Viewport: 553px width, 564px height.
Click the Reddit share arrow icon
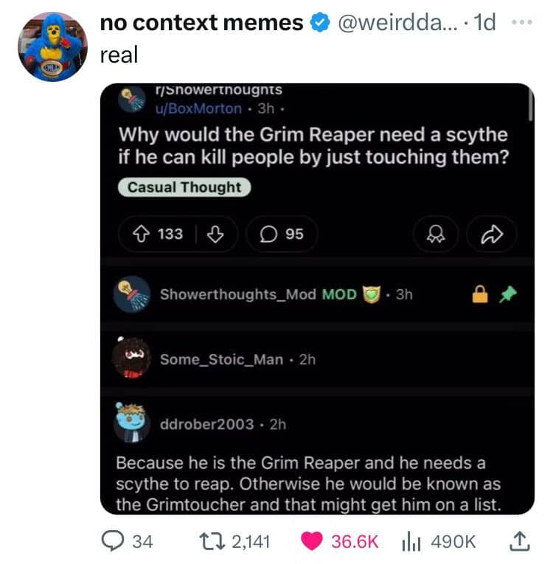pyautogui.click(x=490, y=234)
